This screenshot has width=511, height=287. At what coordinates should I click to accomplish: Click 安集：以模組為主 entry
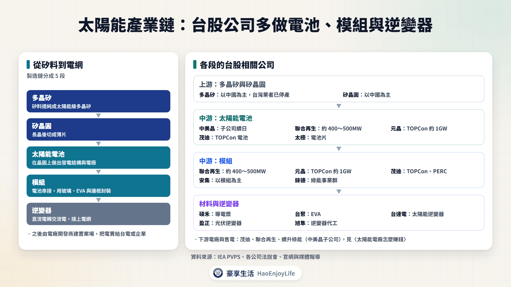click(x=220, y=180)
